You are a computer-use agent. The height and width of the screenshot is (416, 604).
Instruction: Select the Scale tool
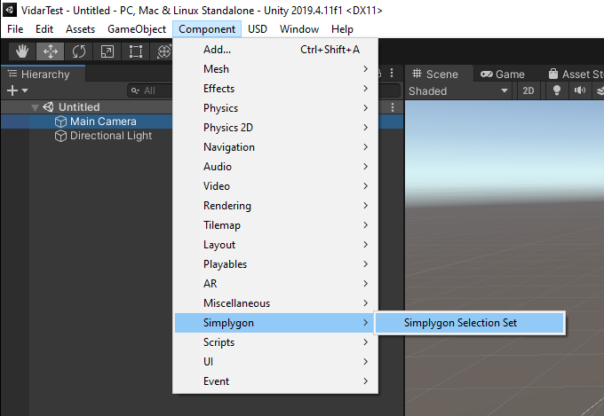pos(107,51)
